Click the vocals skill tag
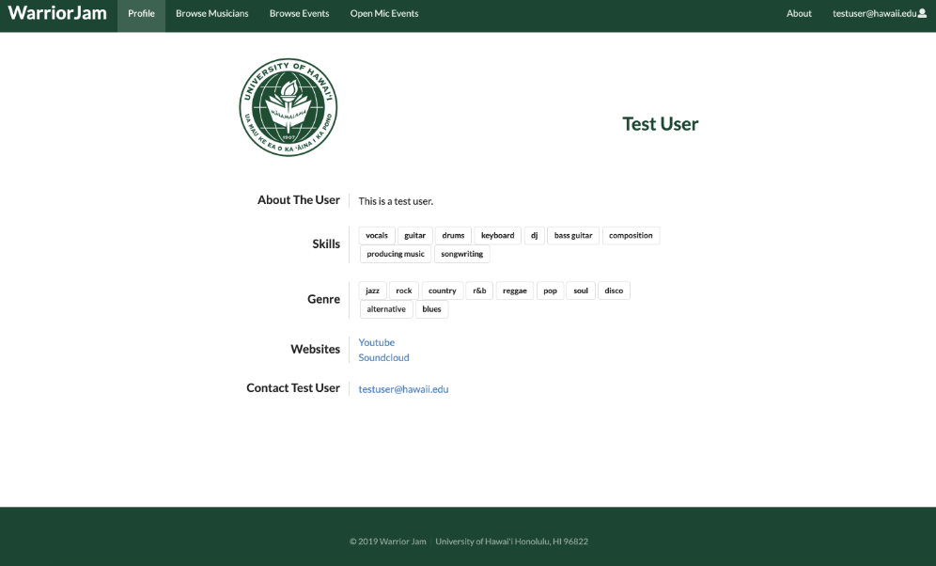936x566 pixels. click(377, 235)
